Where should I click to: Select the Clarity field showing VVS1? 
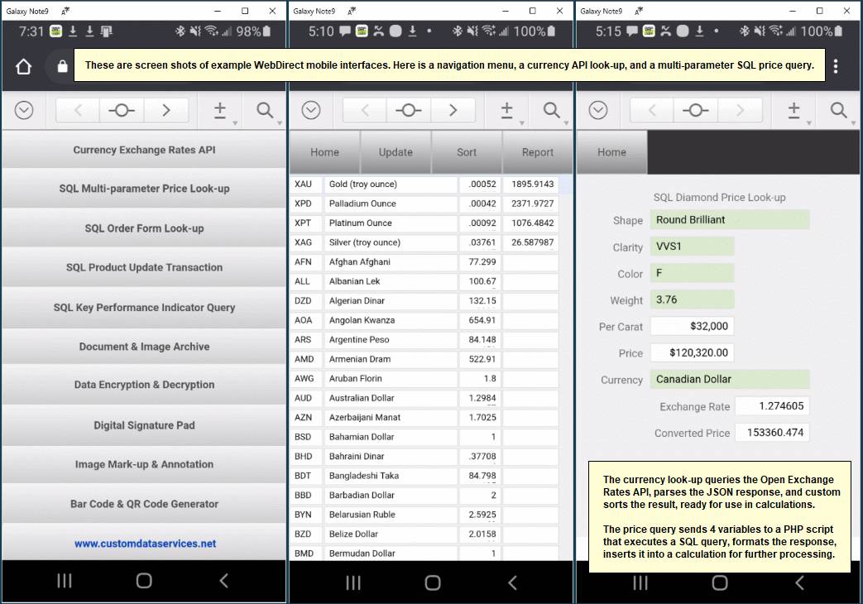[692, 246]
